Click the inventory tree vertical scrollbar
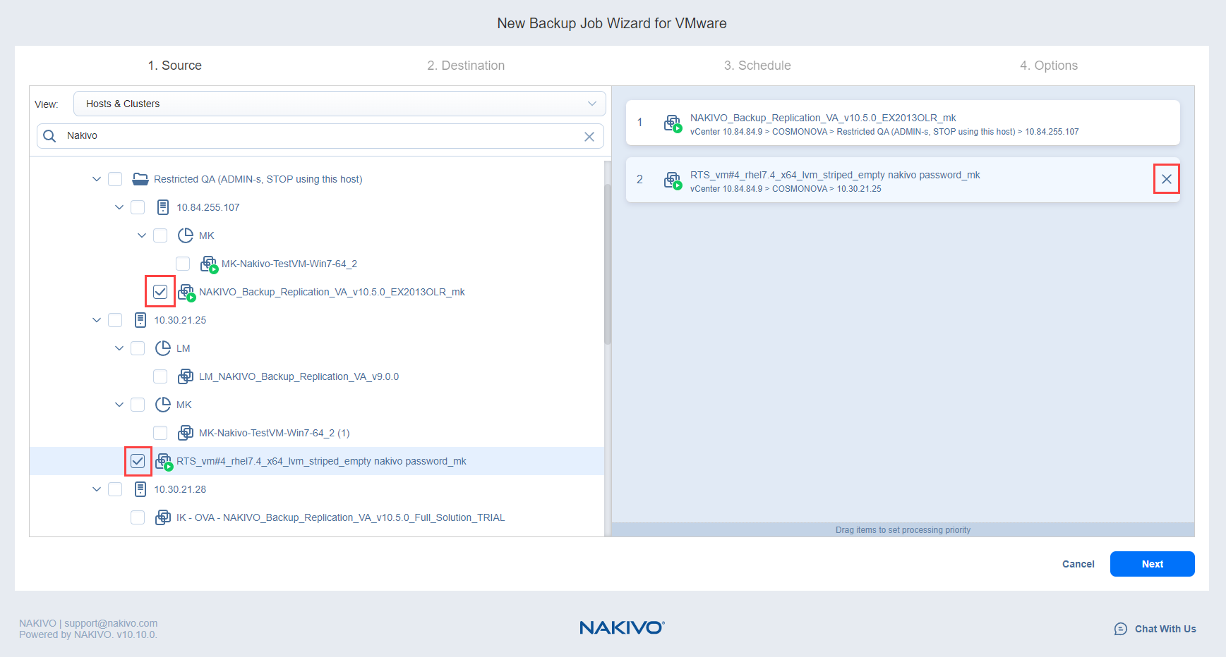 tap(608, 264)
